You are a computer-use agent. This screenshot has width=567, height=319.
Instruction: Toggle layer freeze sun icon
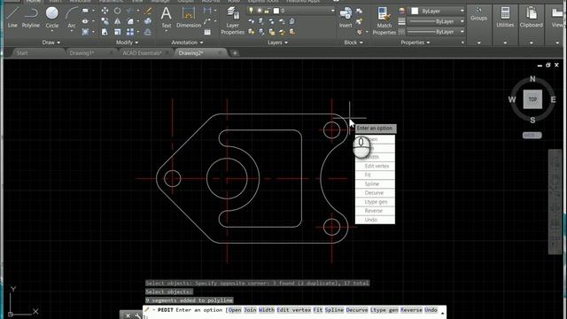pos(260,11)
